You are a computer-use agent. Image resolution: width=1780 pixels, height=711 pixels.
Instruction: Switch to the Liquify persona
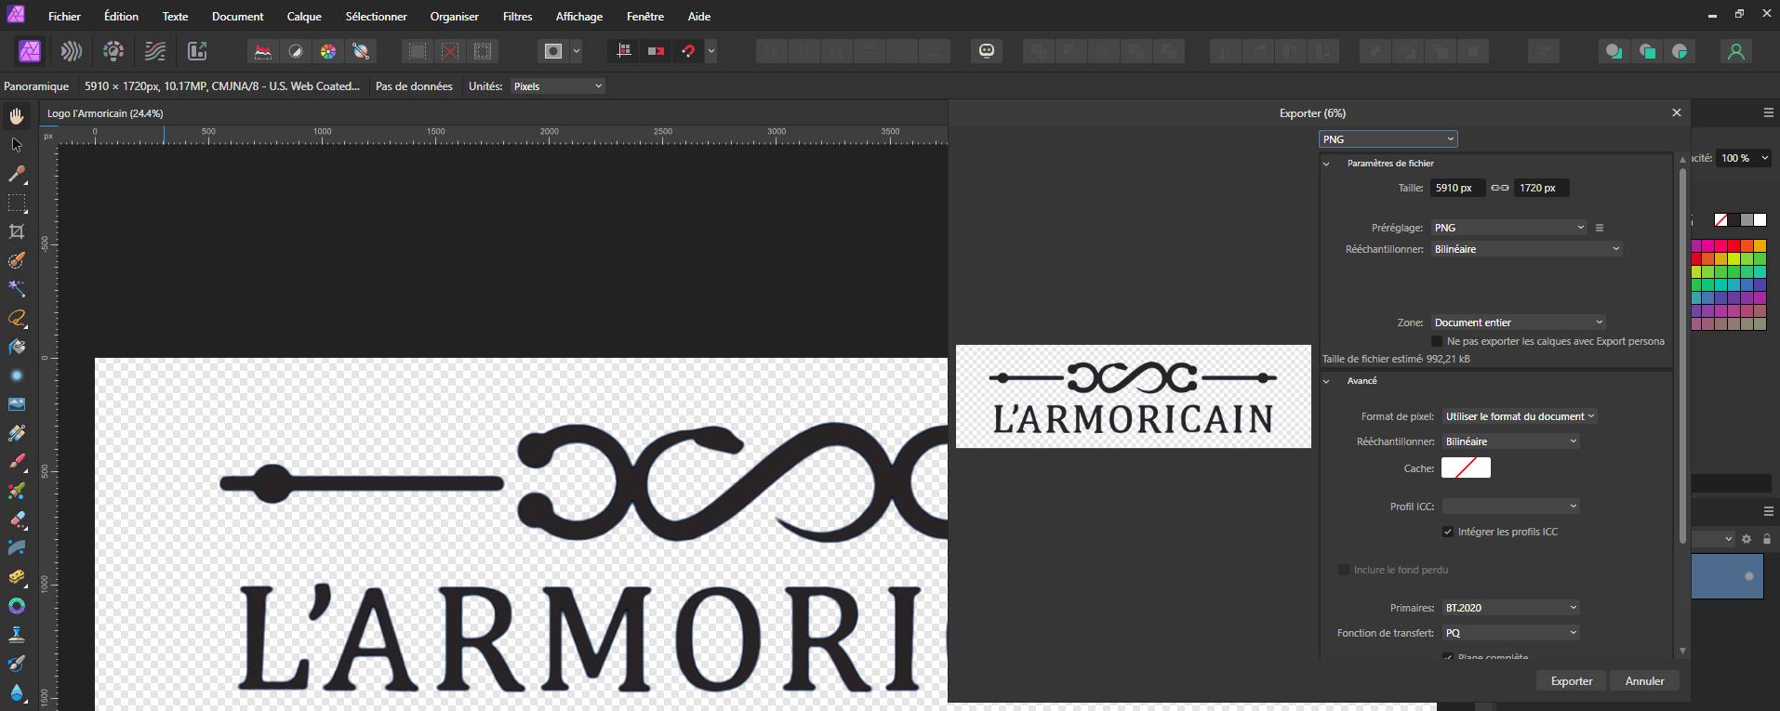click(x=72, y=51)
